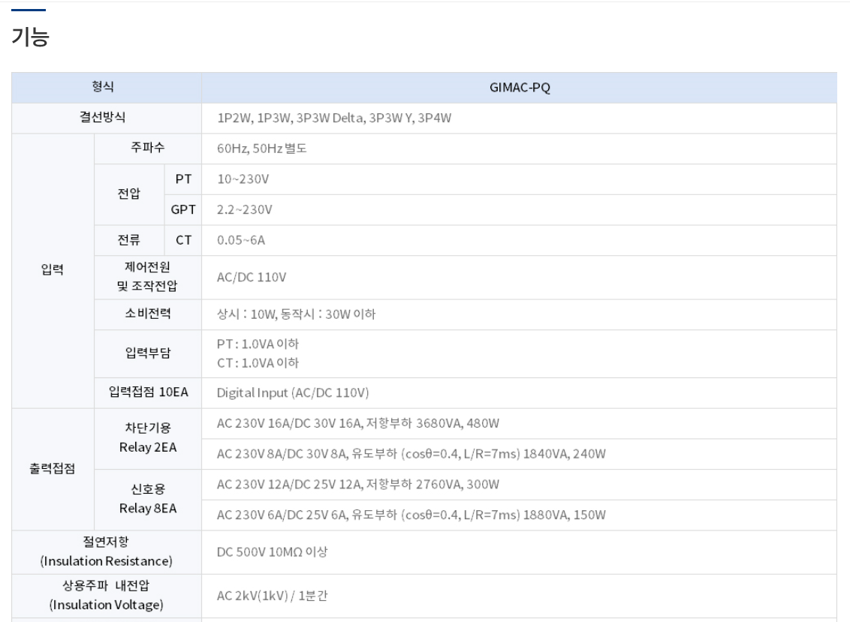850x622 pixels.
Task: Click the '제어전원 및 조작전압' label
Action: pyautogui.click(x=147, y=276)
